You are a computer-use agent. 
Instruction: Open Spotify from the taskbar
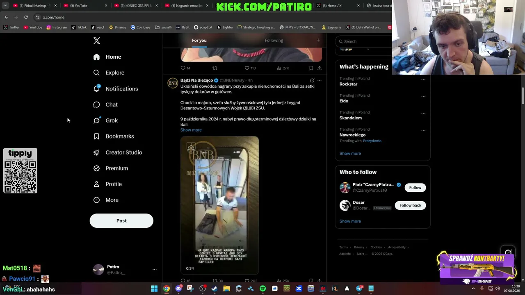262,289
